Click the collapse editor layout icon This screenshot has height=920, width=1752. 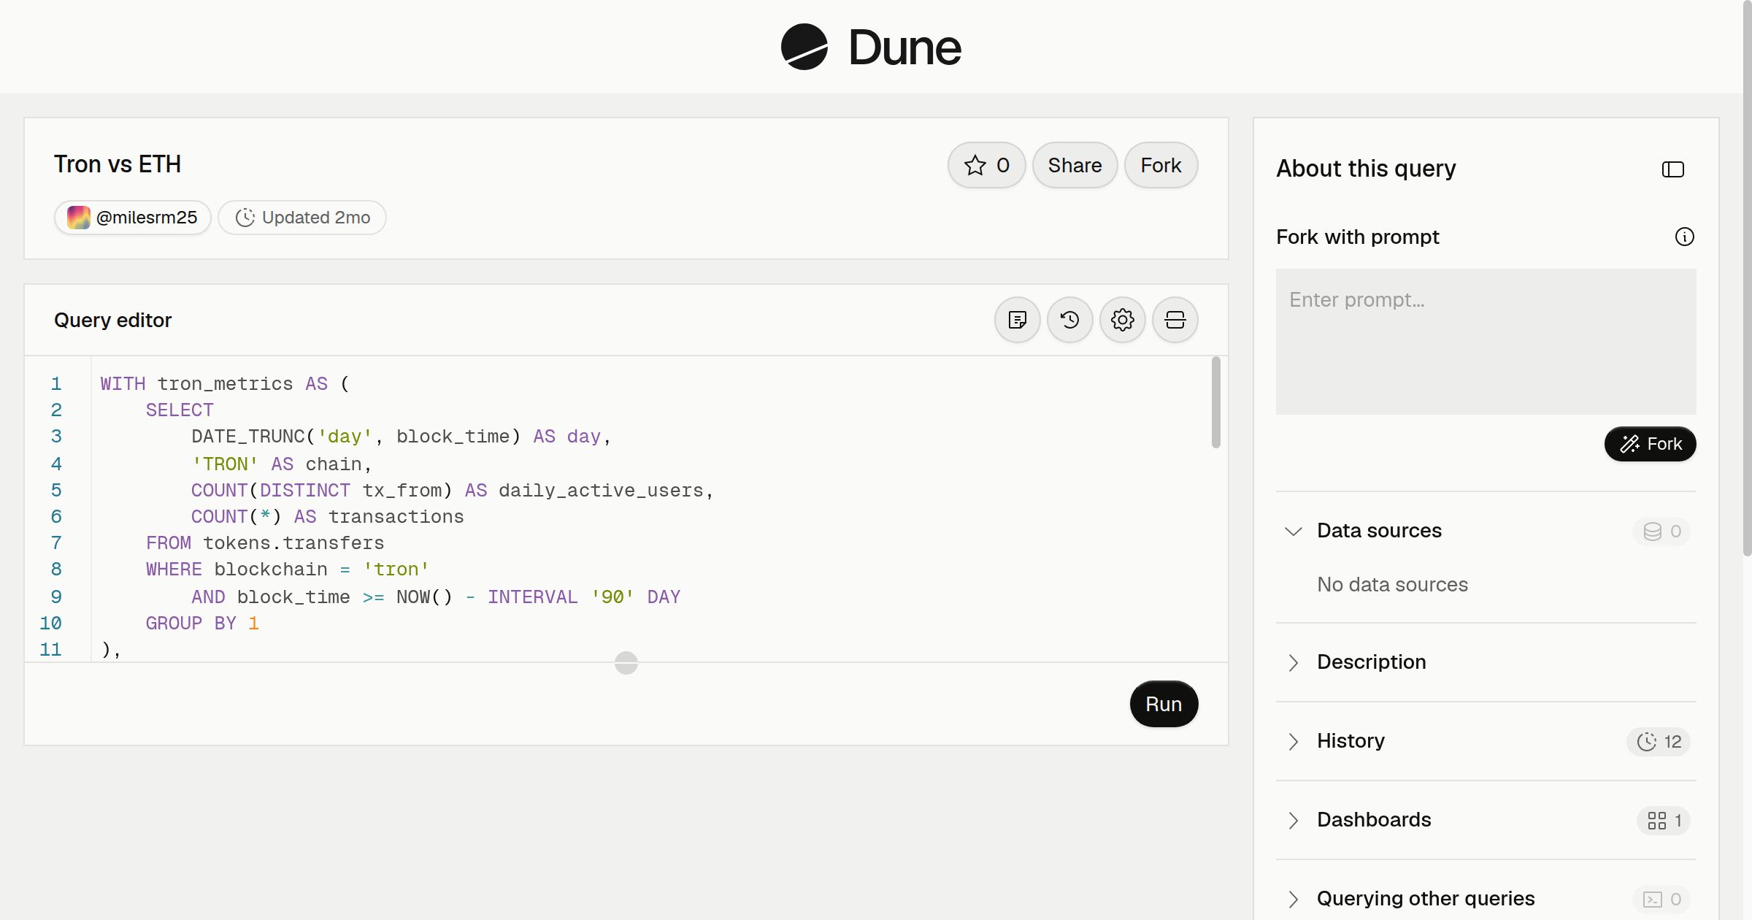[1175, 320]
